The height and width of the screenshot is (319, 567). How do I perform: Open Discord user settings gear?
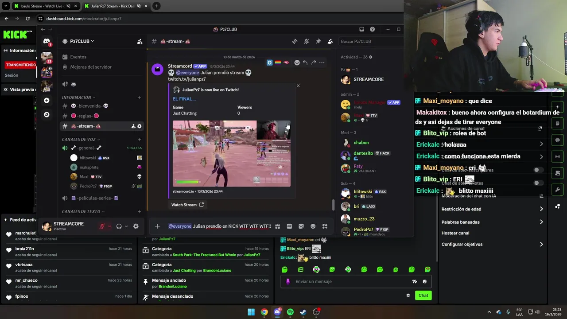[136, 226]
